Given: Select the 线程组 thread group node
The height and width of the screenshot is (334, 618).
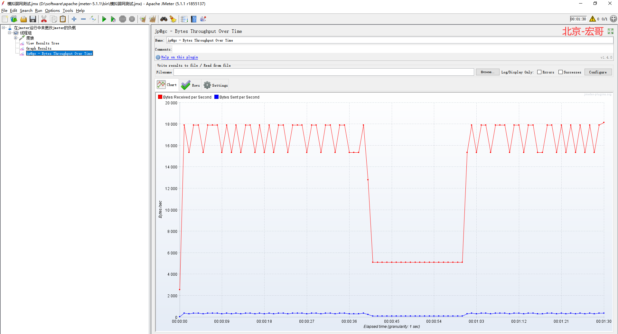Looking at the screenshot, I should tap(26, 33).
